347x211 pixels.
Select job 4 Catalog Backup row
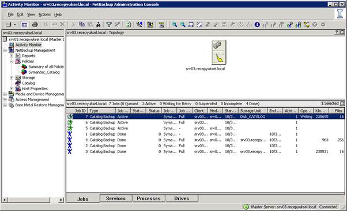tap(206, 140)
